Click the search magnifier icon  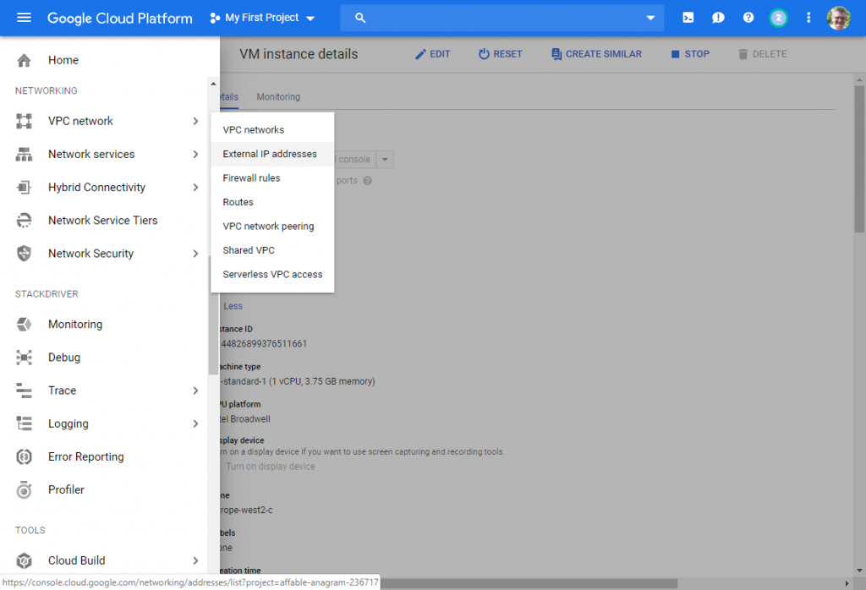click(x=360, y=18)
